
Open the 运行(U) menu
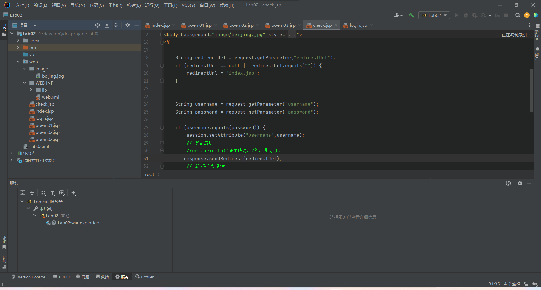(x=152, y=5)
